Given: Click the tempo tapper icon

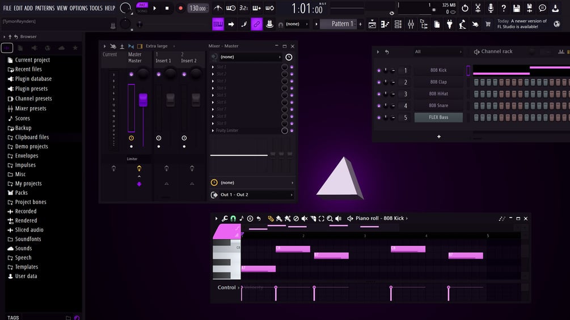Looking at the screenshot, I should pyautogui.click(x=462, y=24).
